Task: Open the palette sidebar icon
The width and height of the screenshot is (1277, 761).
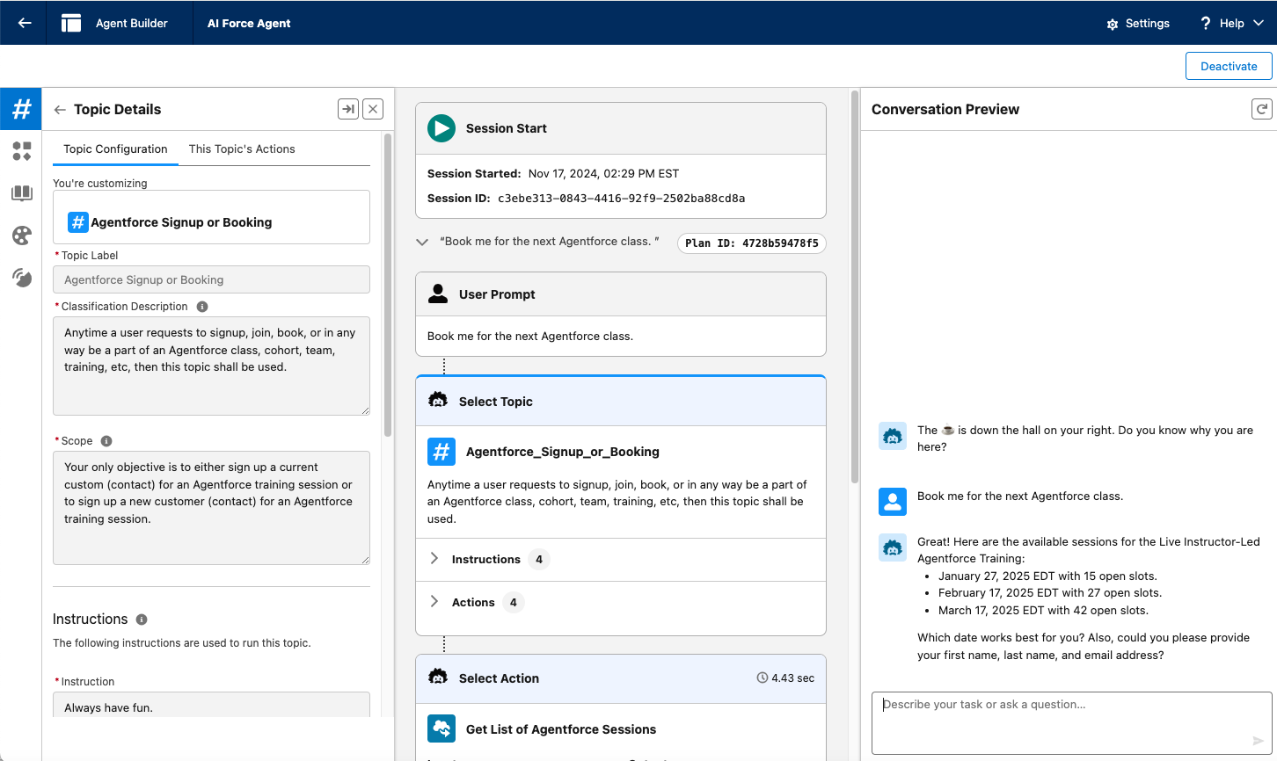Action: pos(21,236)
